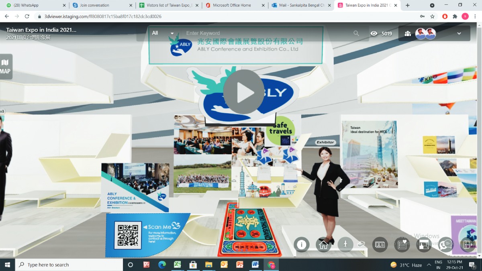Open the Safe travels badge
The width and height of the screenshot is (482, 271).
point(281,131)
